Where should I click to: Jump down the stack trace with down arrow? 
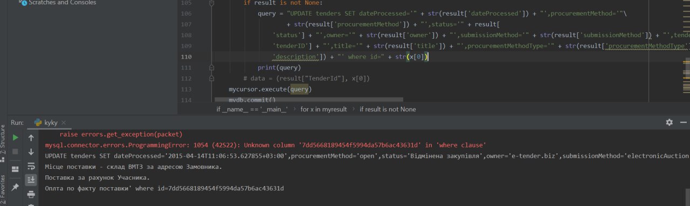coord(31,151)
